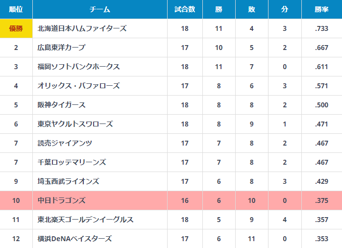Choose オリックス・バファローズ team name
This screenshot has width=342, height=248.
[78, 86]
